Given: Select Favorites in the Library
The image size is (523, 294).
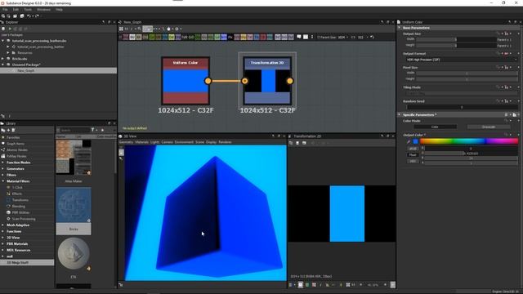Looking at the screenshot, I should (13, 137).
